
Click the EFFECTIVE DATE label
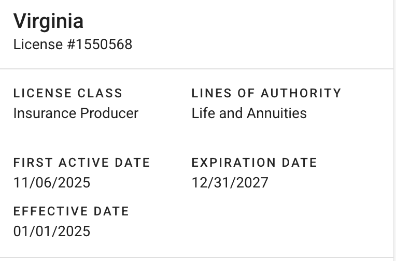[71, 211]
